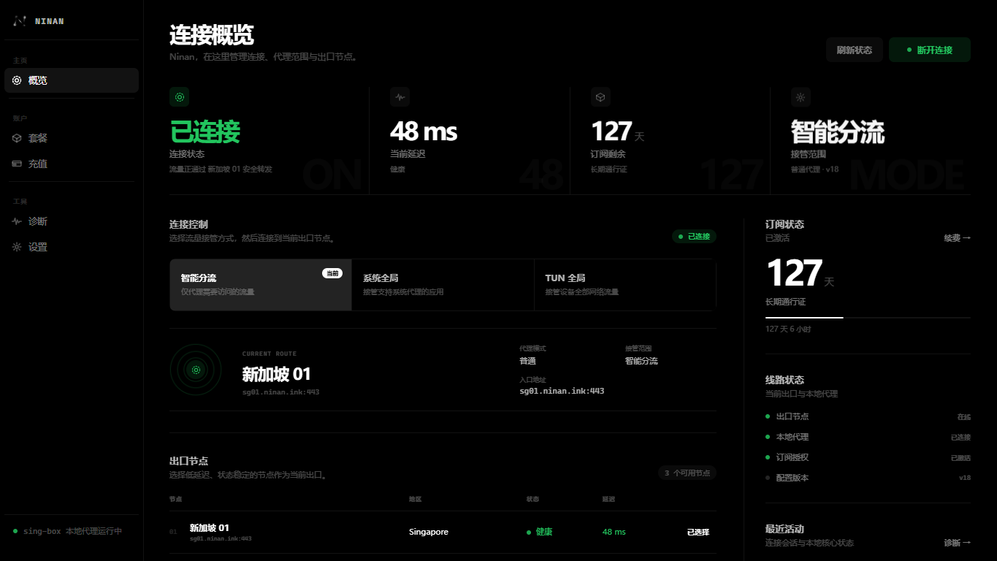Viewport: 997px width, 561px height.
Task: Click the 充值 card icon in sidebar
Action: coord(17,164)
